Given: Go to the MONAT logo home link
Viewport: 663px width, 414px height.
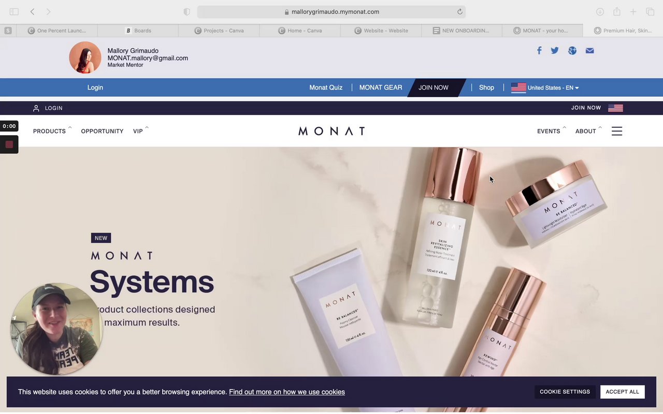Looking at the screenshot, I should pos(331,131).
